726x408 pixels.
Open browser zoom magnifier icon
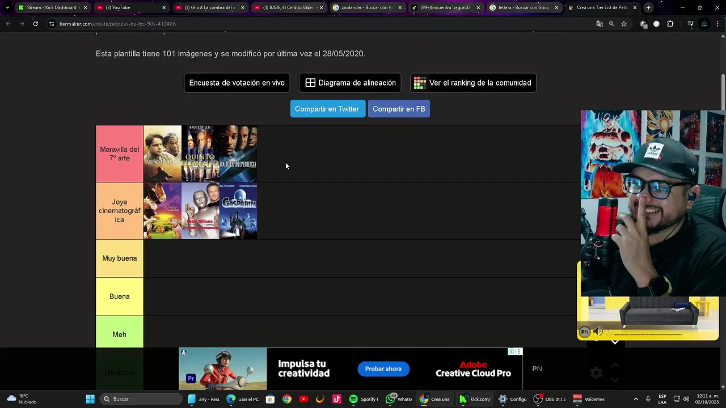click(x=611, y=24)
